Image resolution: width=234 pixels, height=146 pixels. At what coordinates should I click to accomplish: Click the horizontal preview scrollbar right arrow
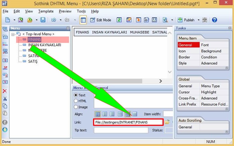pyautogui.click(x=161, y=81)
